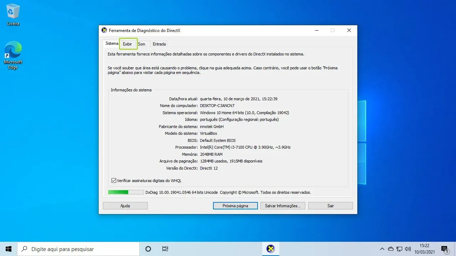
Task: Click the DirectX icon in title bar
Action: 104,31
